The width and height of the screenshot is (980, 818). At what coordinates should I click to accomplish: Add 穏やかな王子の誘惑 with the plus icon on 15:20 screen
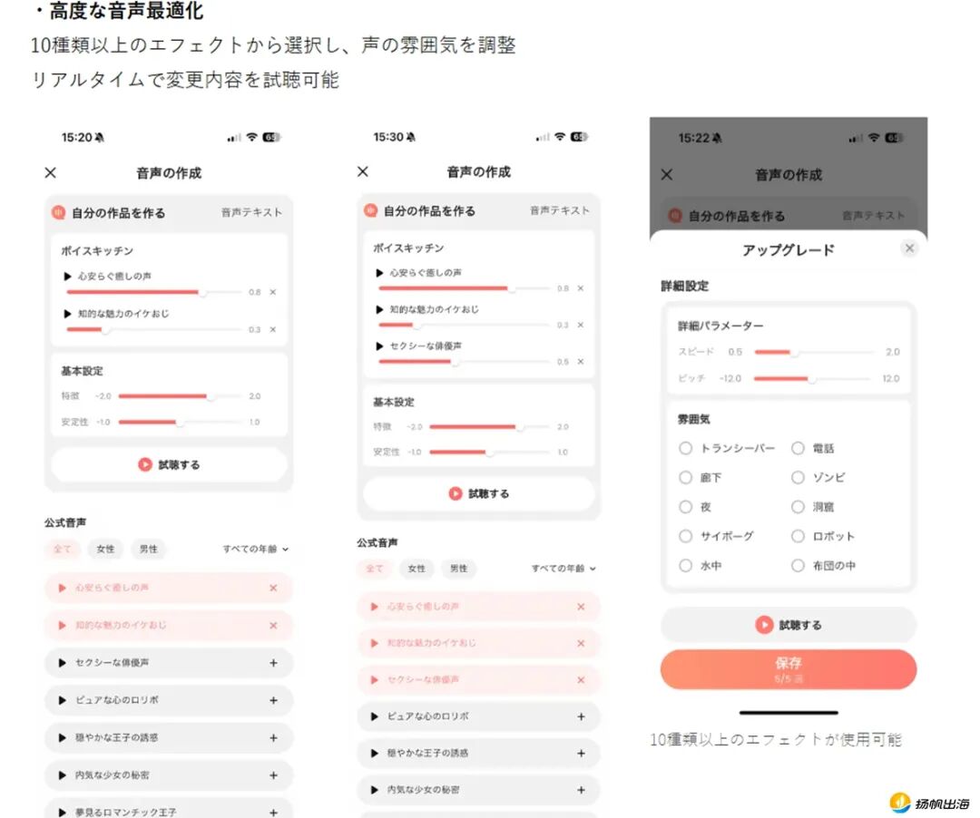click(273, 738)
